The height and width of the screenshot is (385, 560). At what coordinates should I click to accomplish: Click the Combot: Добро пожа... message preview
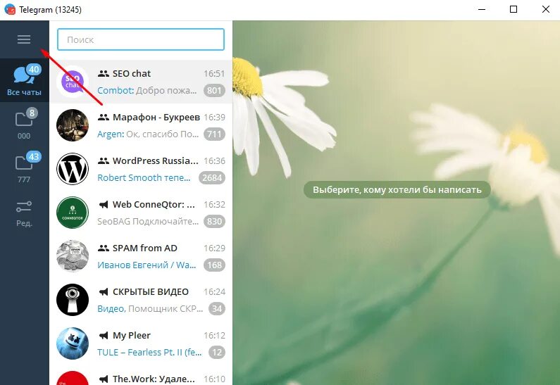[x=147, y=91]
